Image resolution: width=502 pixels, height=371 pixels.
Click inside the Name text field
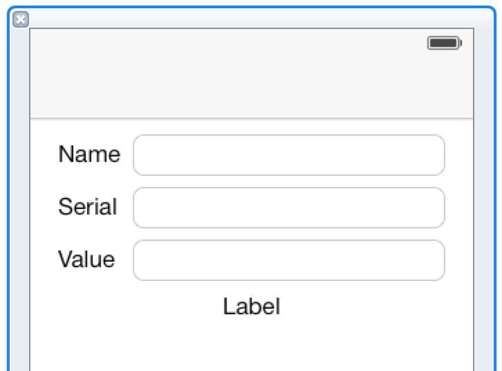pyautogui.click(x=289, y=155)
